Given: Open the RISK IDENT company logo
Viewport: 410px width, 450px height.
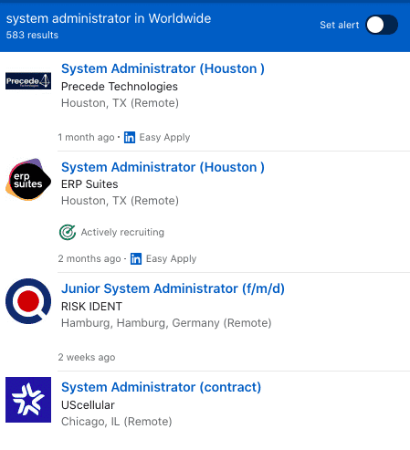Looking at the screenshot, I should (x=28, y=301).
